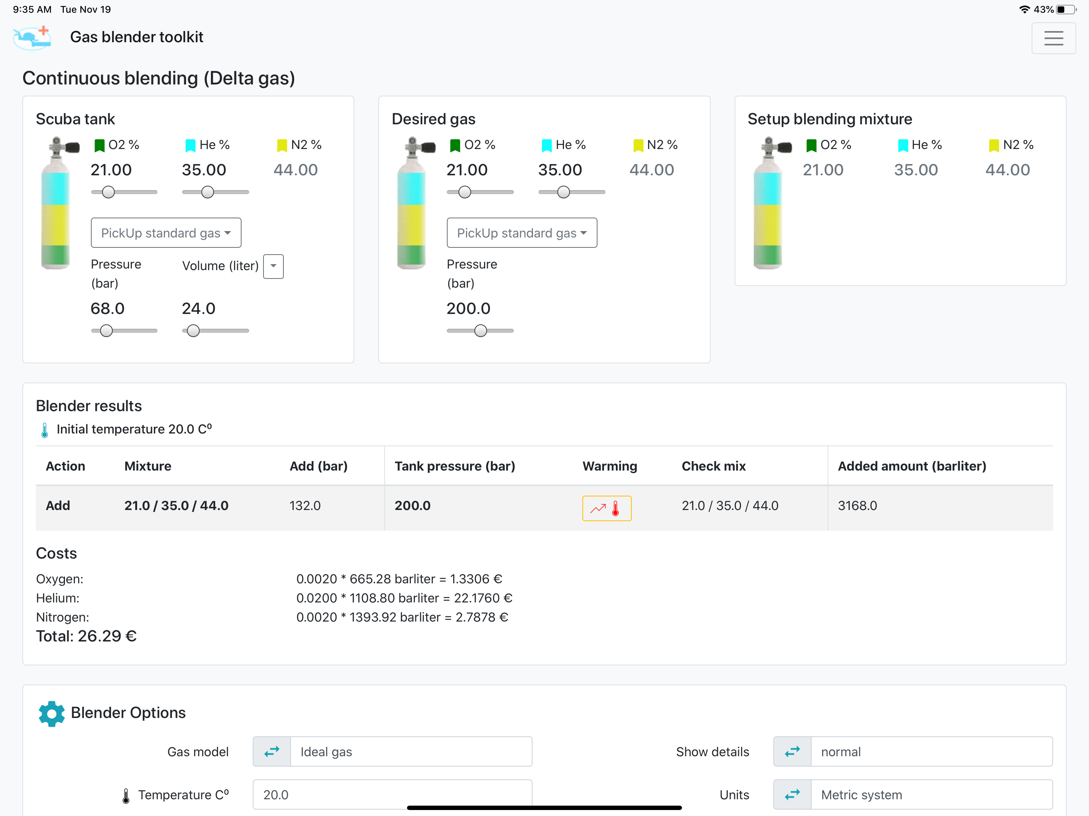Open Desired gas PickUp standard gas dropdown

tap(522, 233)
